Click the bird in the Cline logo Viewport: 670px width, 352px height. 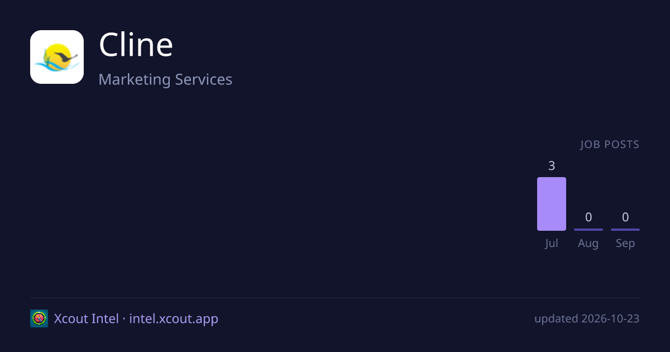65,56
